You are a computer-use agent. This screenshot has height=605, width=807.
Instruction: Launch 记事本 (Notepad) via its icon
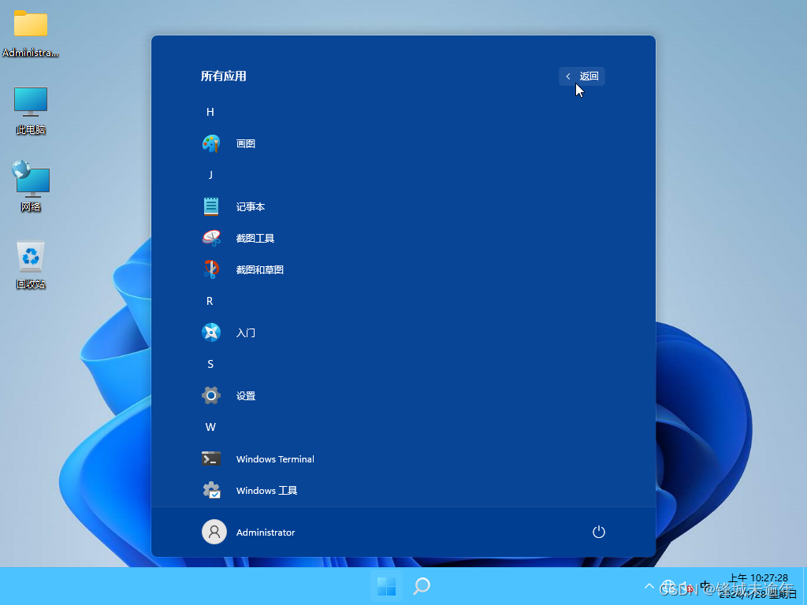(211, 206)
